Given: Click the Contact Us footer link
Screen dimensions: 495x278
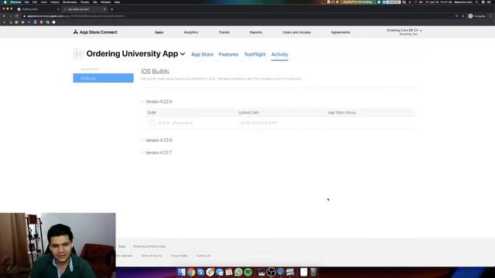Looking at the screenshot, I should point(203,256).
